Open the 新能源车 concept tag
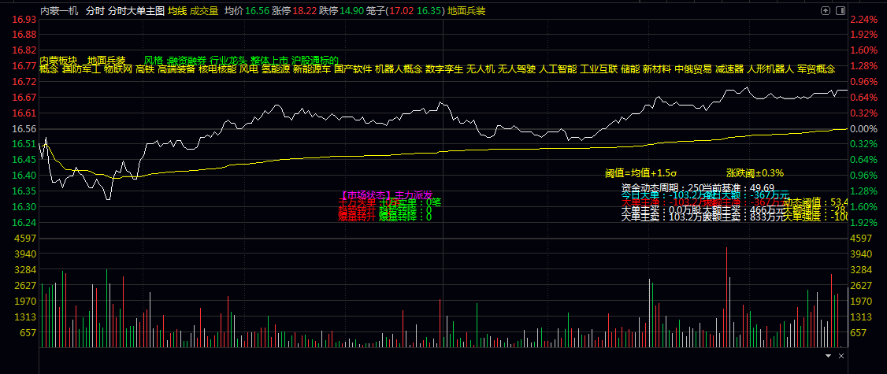 click(x=312, y=69)
